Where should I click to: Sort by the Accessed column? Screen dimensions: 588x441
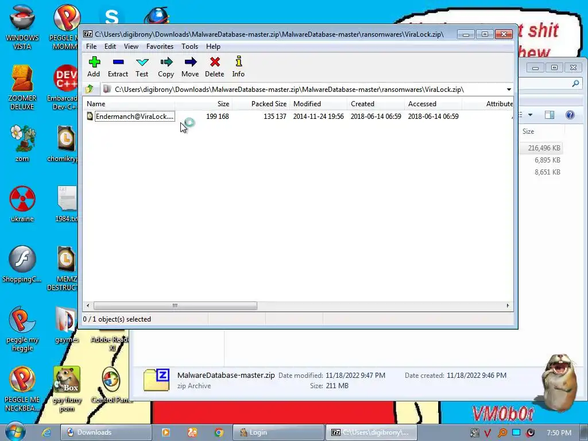point(433,104)
